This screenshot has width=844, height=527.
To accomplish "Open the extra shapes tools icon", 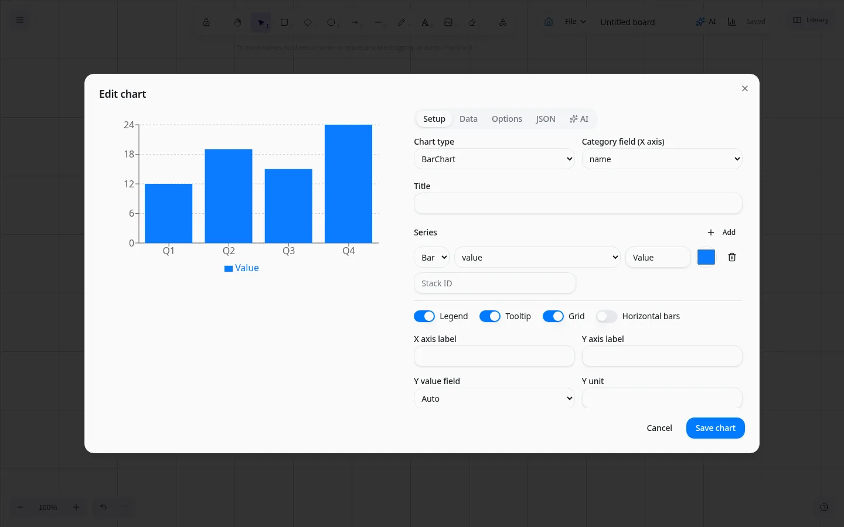I will click(x=503, y=22).
